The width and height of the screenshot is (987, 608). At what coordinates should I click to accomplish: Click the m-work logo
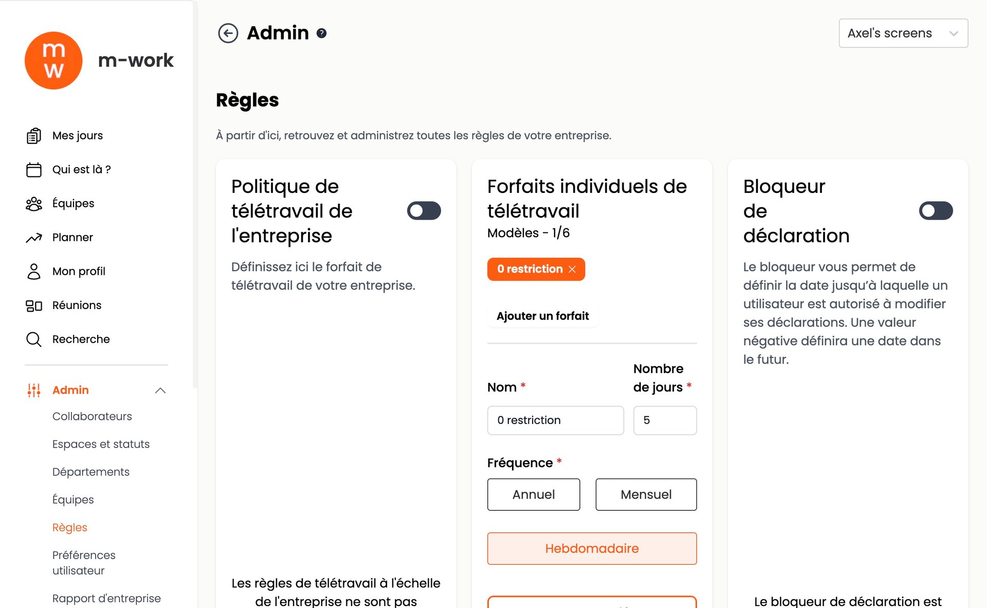click(x=53, y=61)
